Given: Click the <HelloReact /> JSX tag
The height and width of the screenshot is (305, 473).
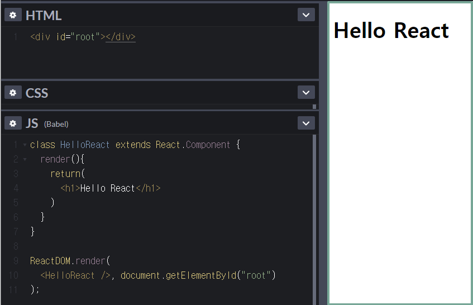Looking at the screenshot, I should click(x=75, y=275).
